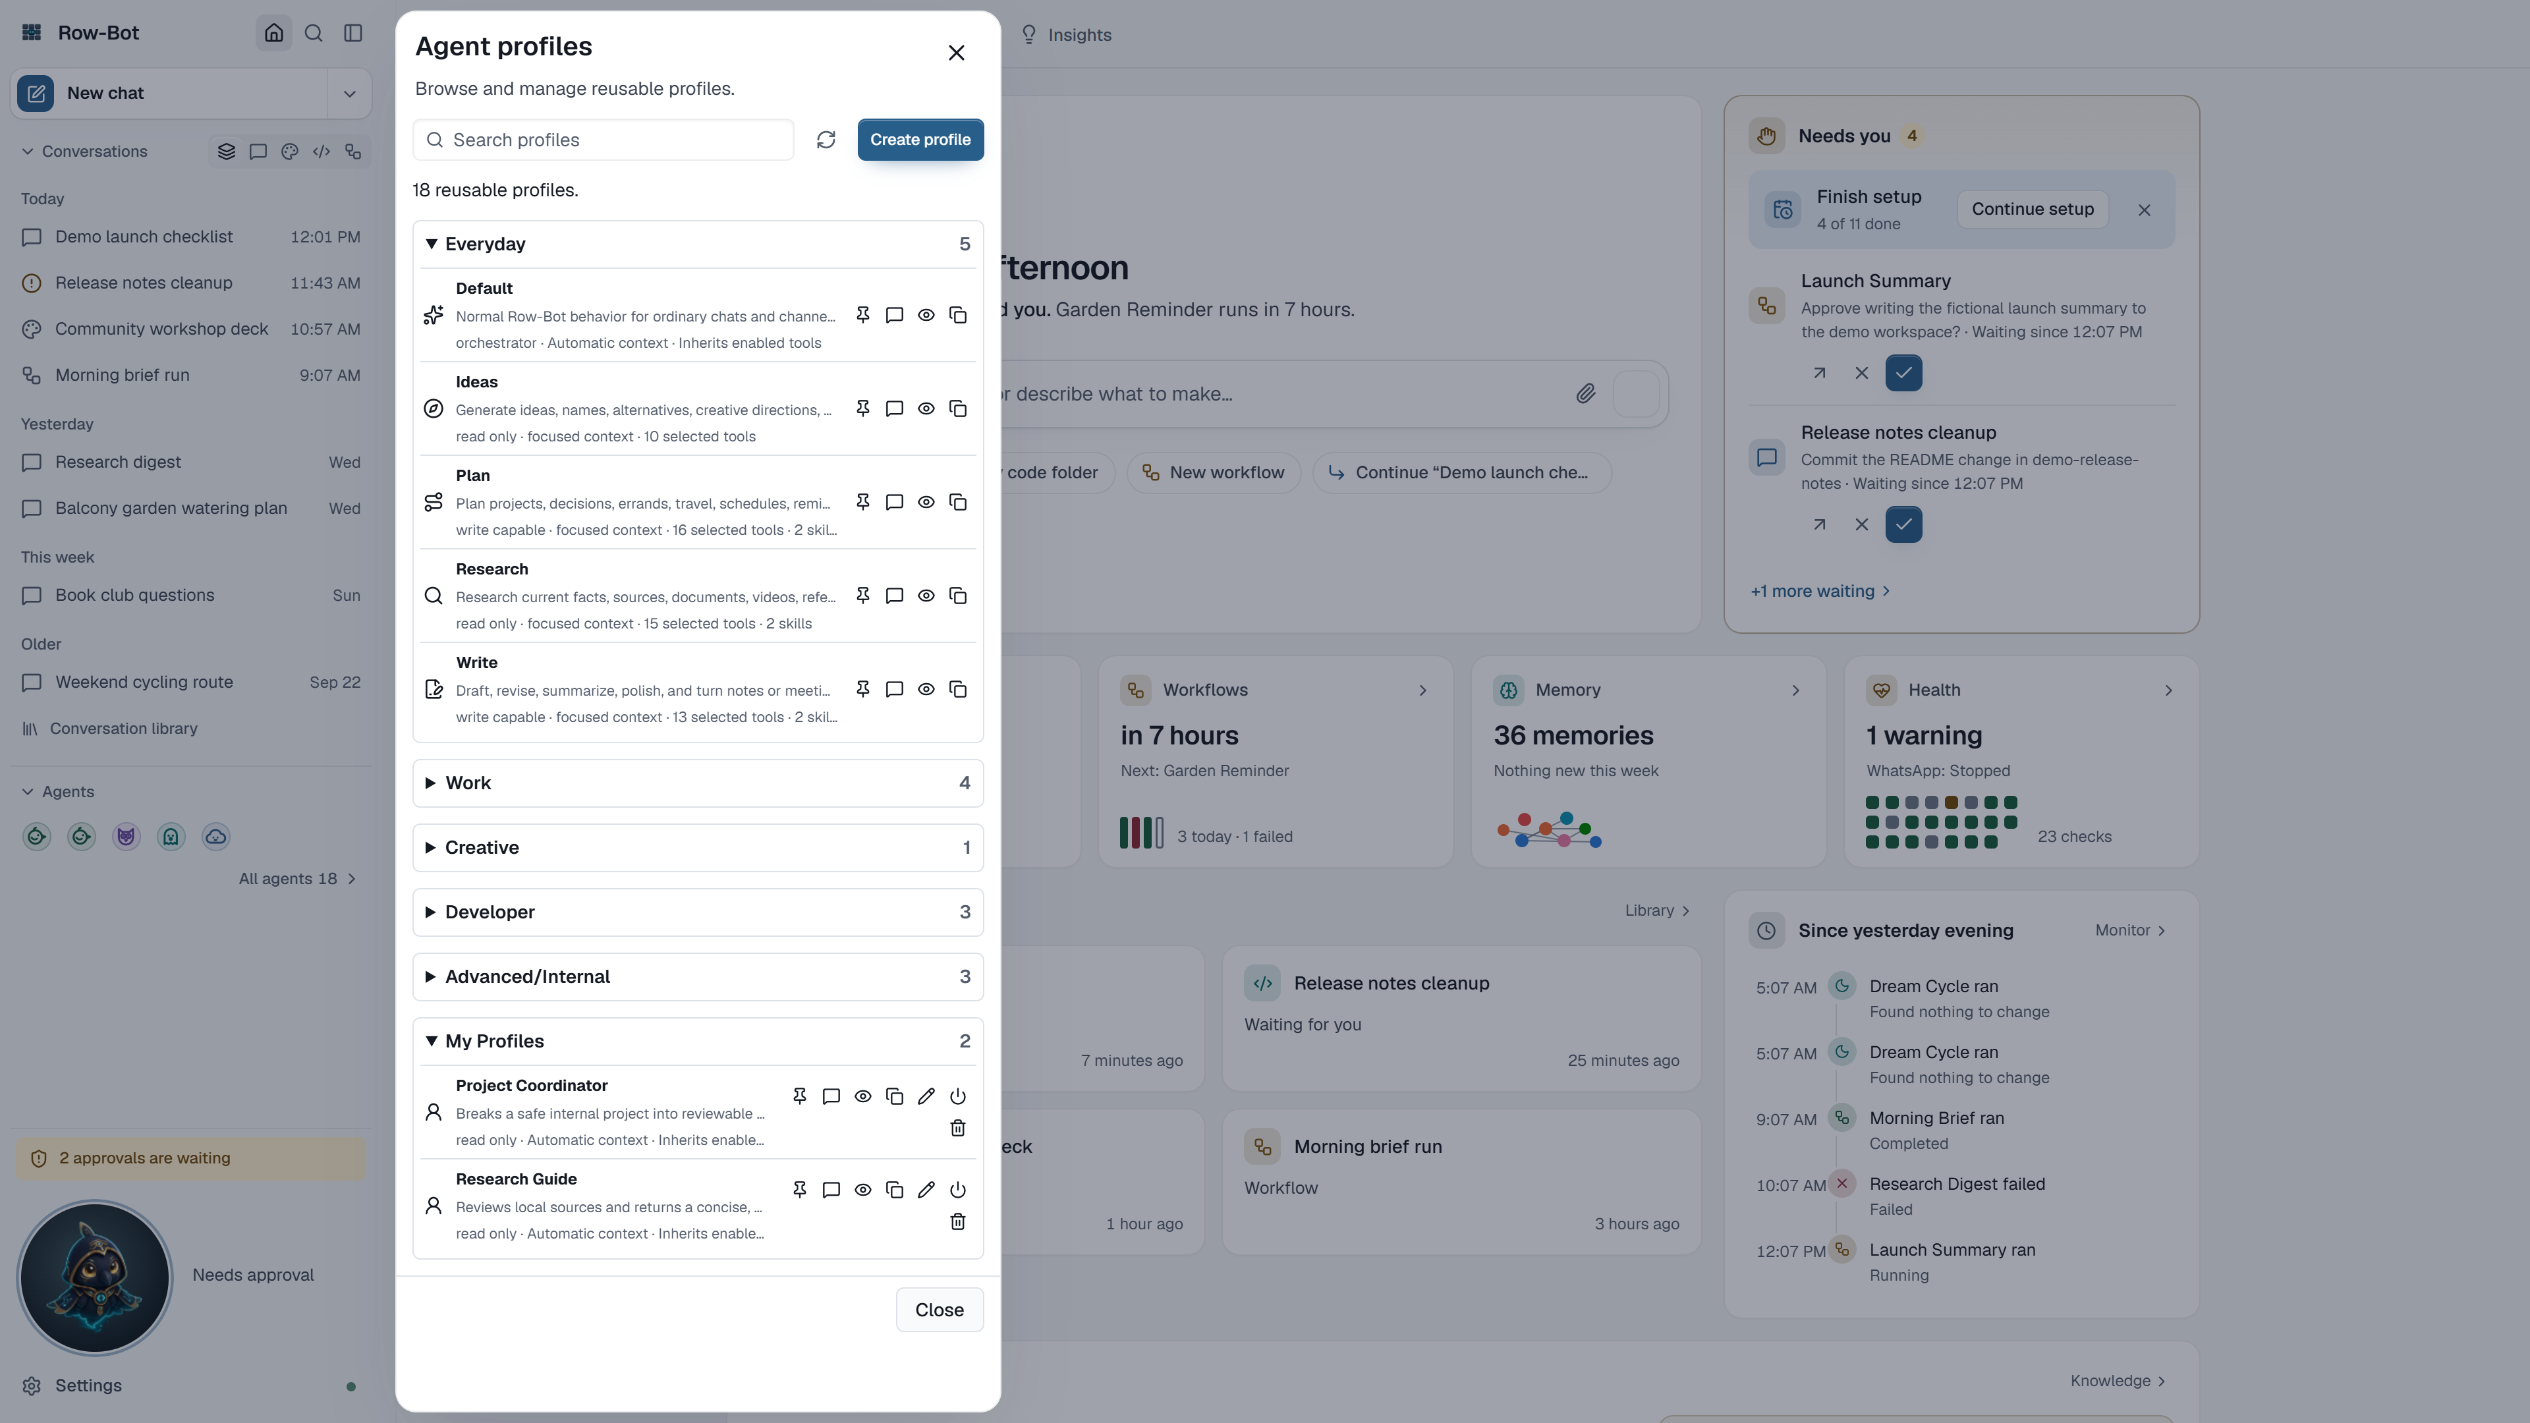View the Write profile details

[x=926, y=689]
